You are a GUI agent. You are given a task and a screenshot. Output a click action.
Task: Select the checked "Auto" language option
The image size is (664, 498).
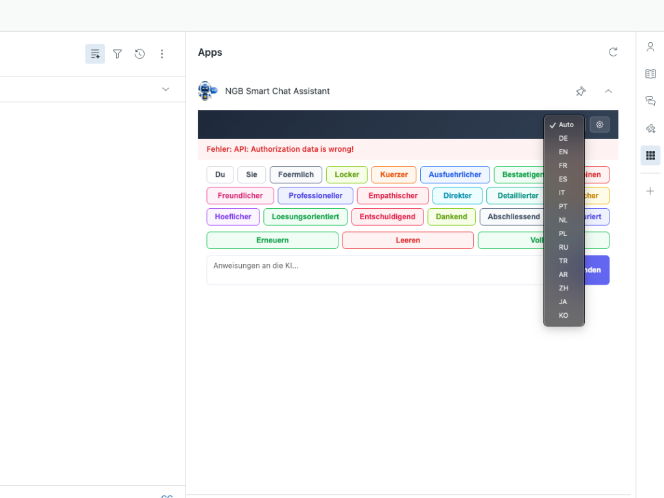[563, 124]
